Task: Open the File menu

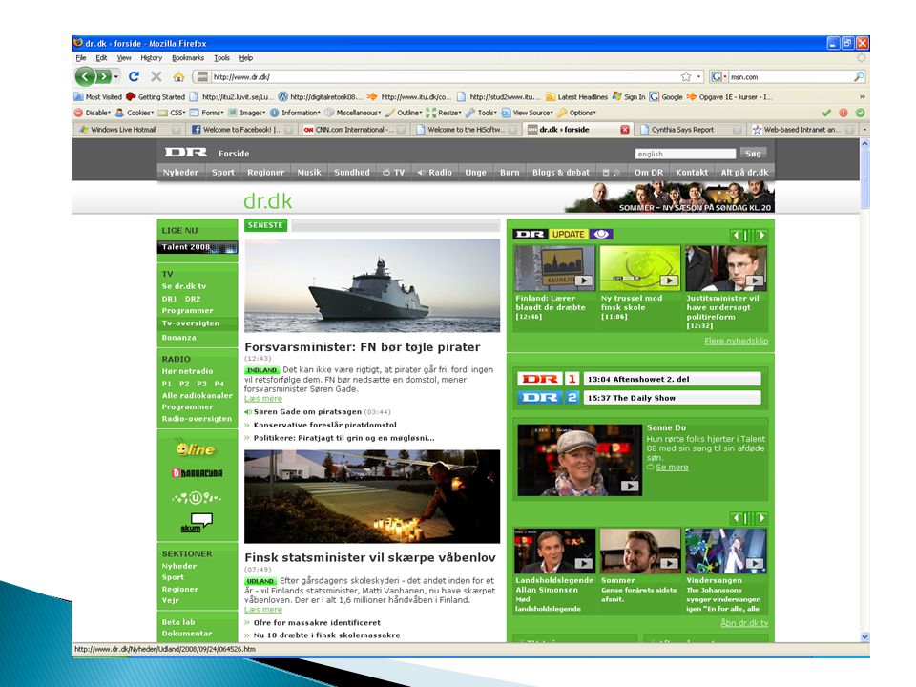Action: click(x=81, y=58)
